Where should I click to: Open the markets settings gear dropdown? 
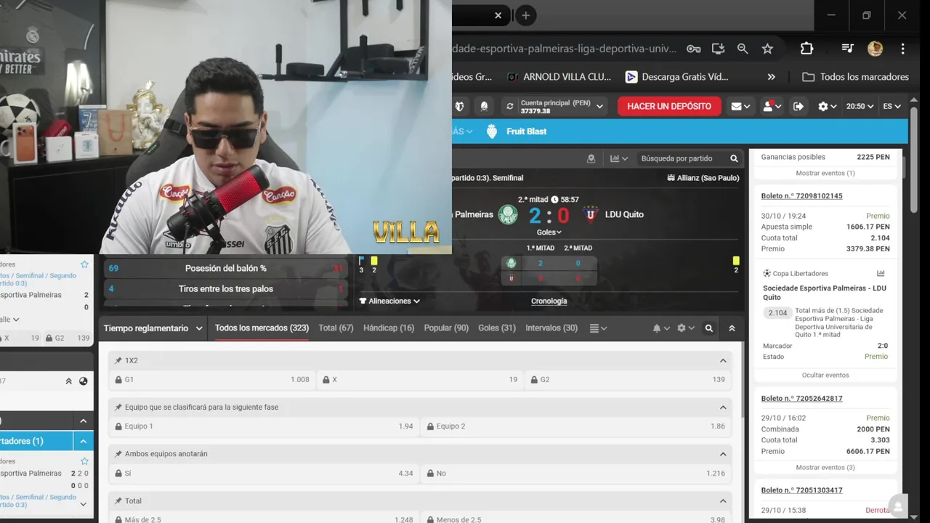click(686, 328)
